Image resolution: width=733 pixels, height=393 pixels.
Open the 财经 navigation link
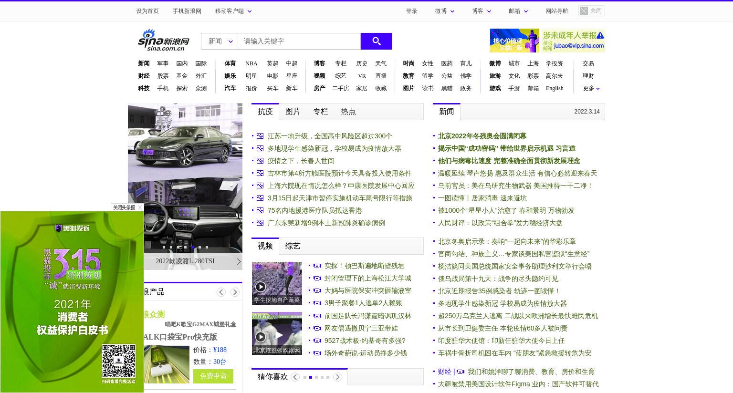pyautogui.click(x=144, y=76)
